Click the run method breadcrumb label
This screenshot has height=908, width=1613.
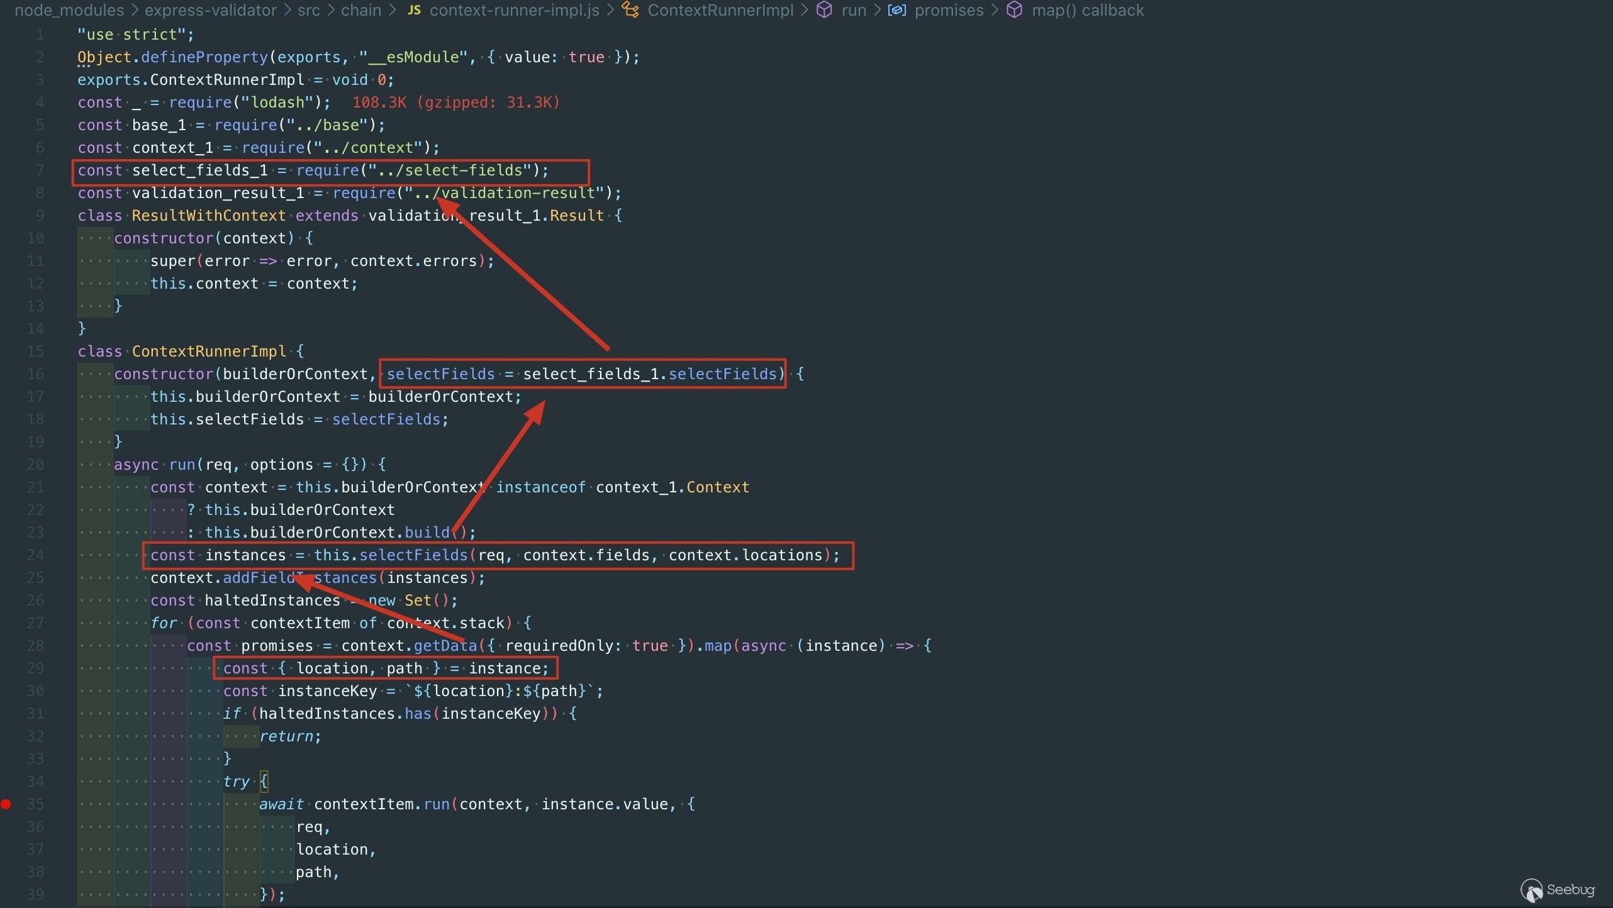click(853, 10)
